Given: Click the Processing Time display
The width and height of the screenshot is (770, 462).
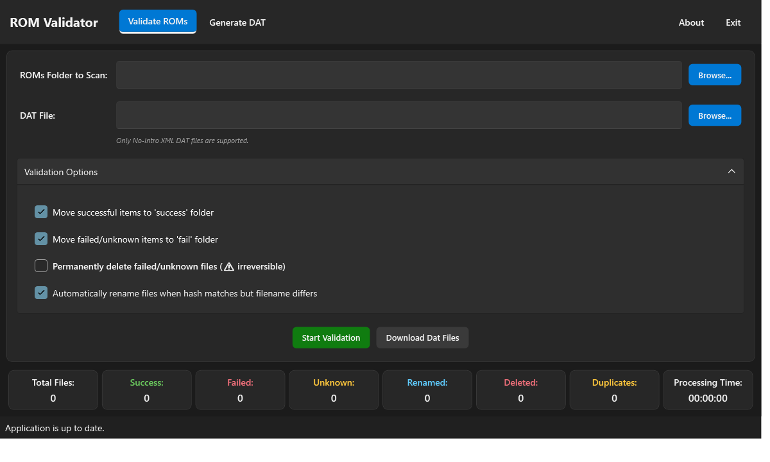Looking at the screenshot, I should pos(708,390).
